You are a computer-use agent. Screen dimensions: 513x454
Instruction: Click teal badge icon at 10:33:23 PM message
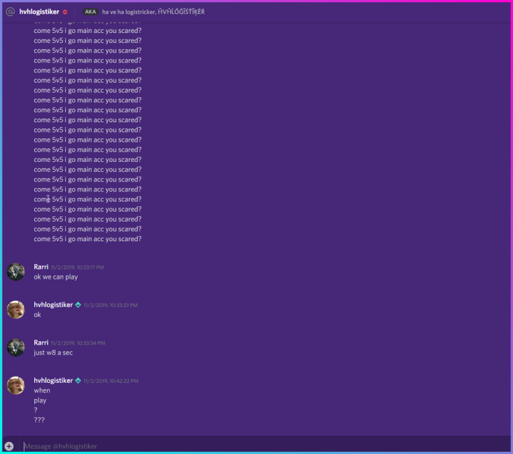[x=78, y=305]
